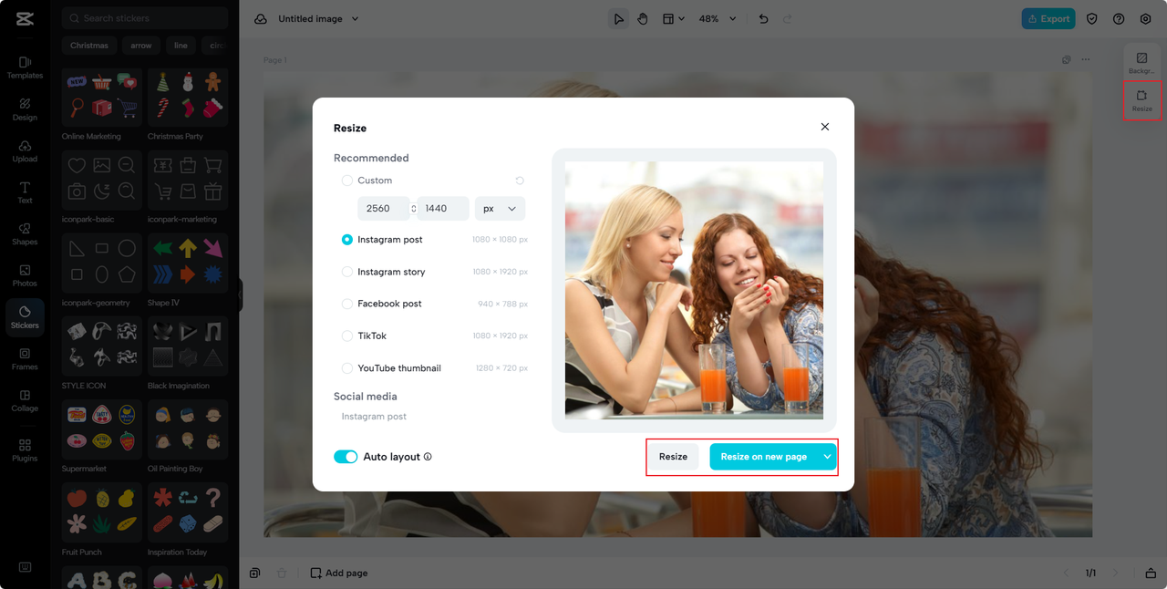Click the page layers icon at bottom right
Viewport: 1167px width, 589px height.
tap(1151, 573)
